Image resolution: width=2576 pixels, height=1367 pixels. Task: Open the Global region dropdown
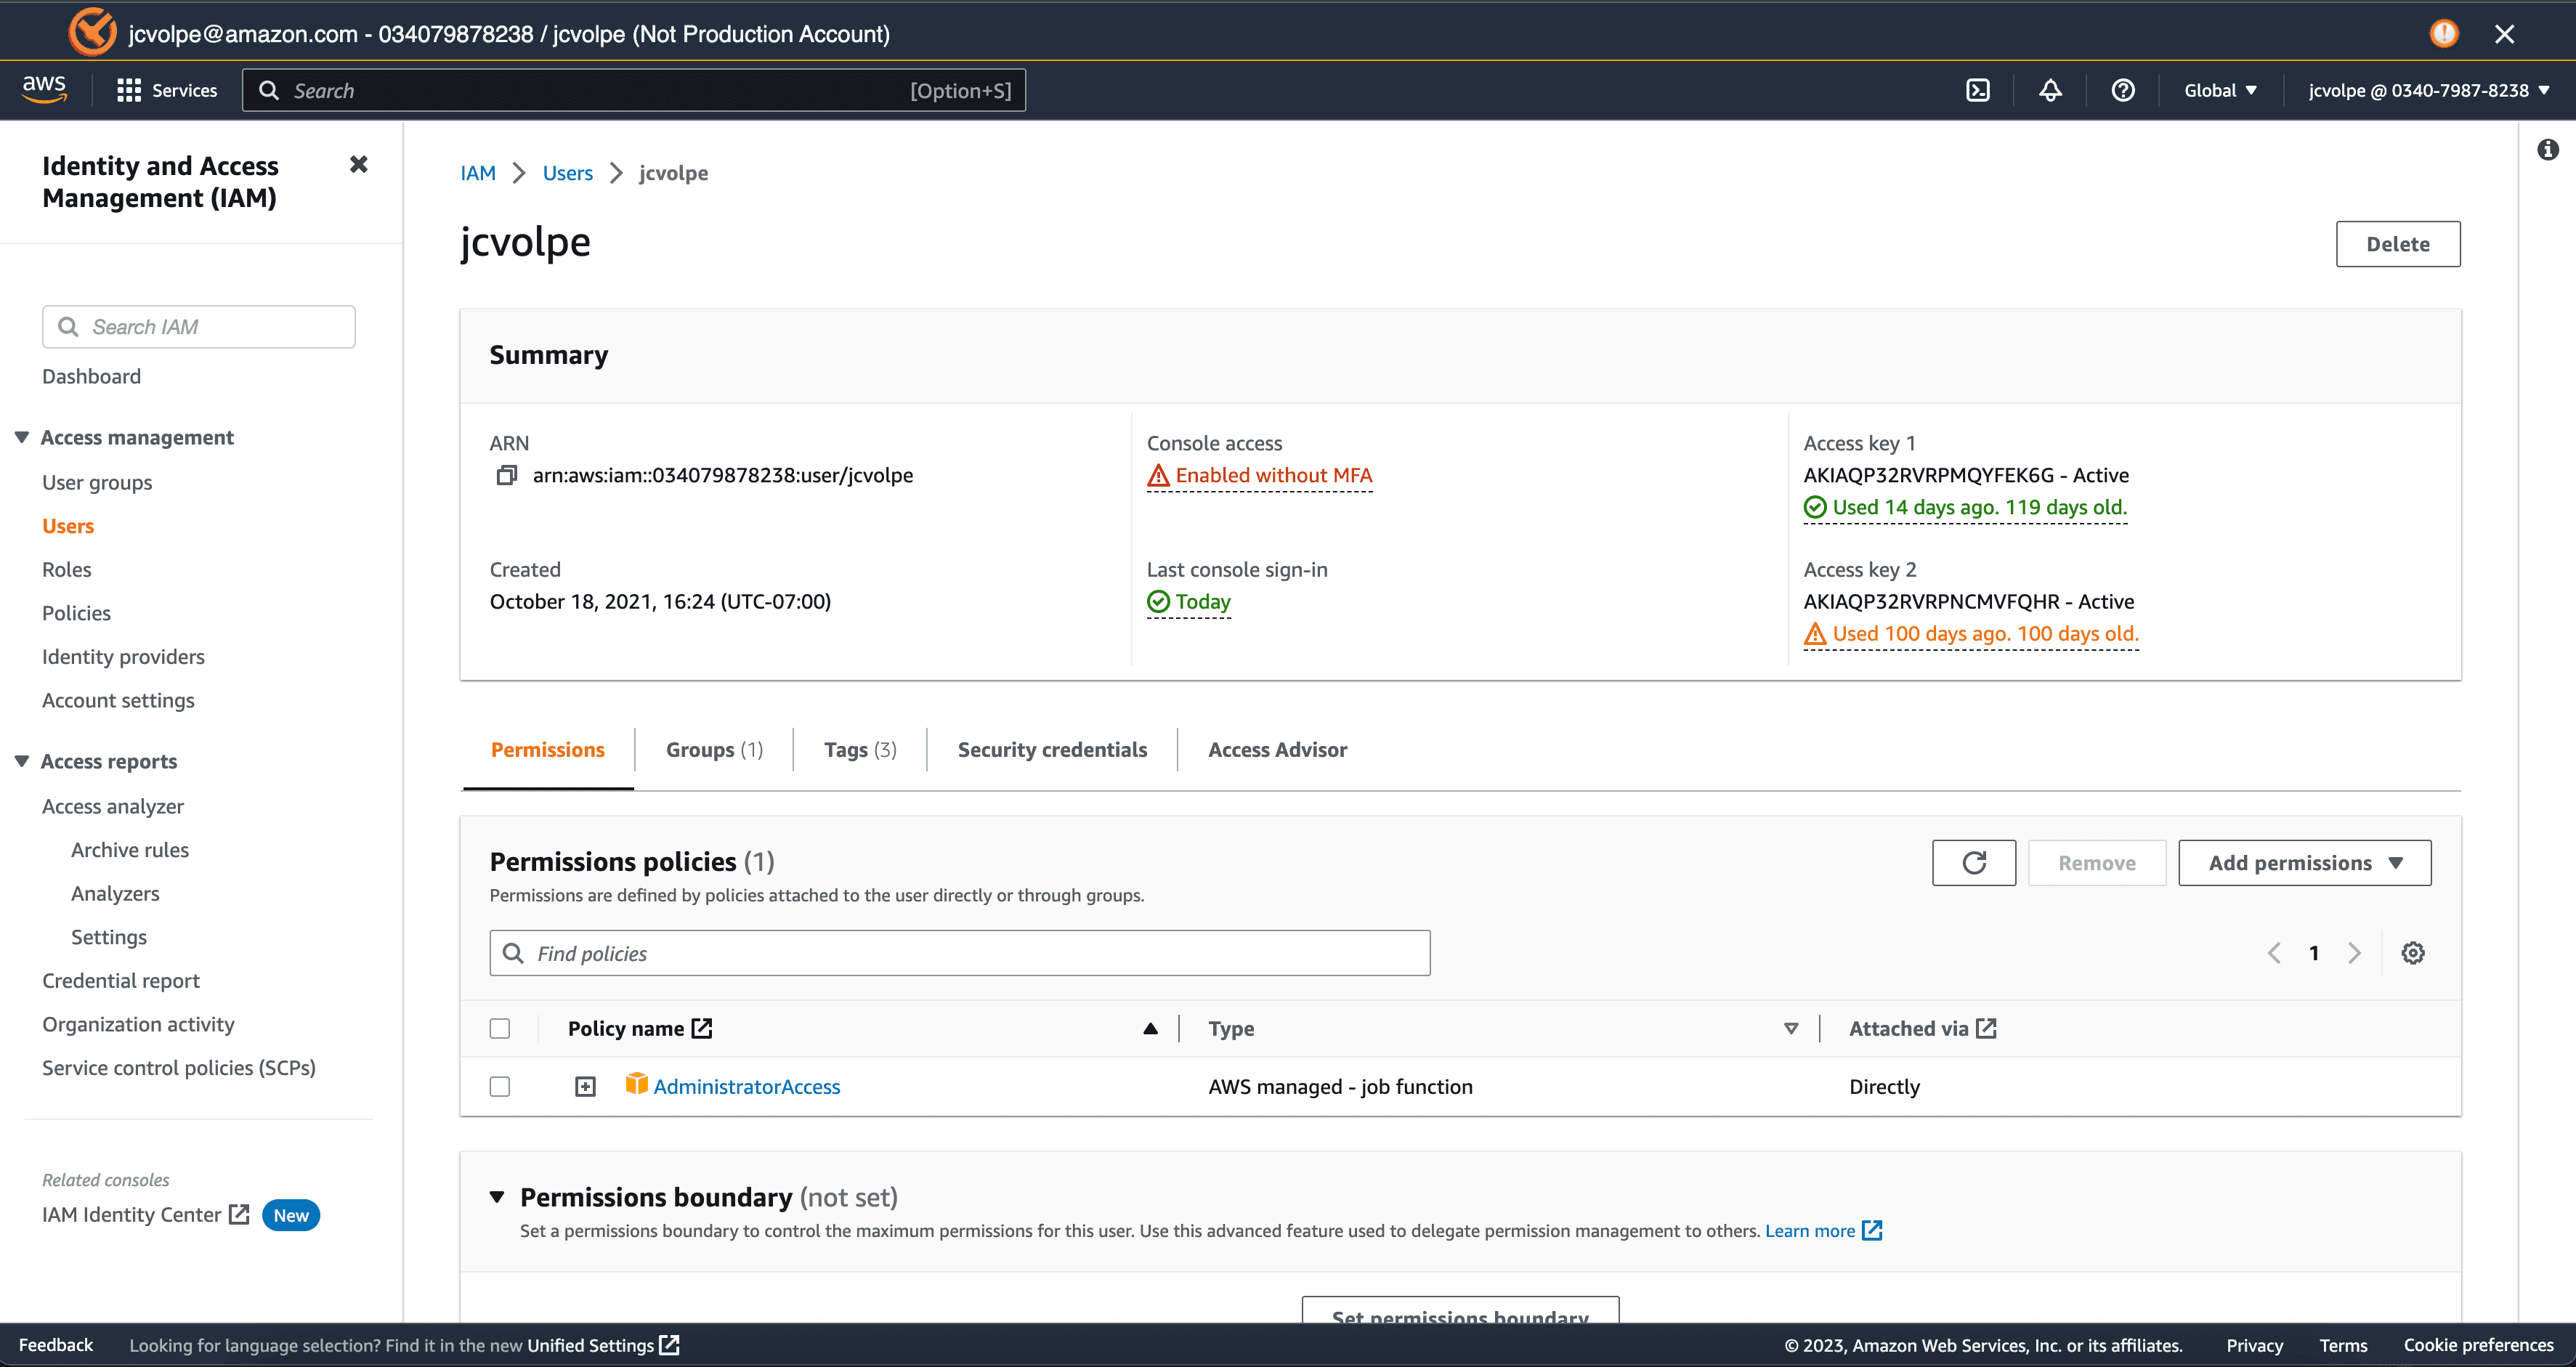[x=2219, y=90]
